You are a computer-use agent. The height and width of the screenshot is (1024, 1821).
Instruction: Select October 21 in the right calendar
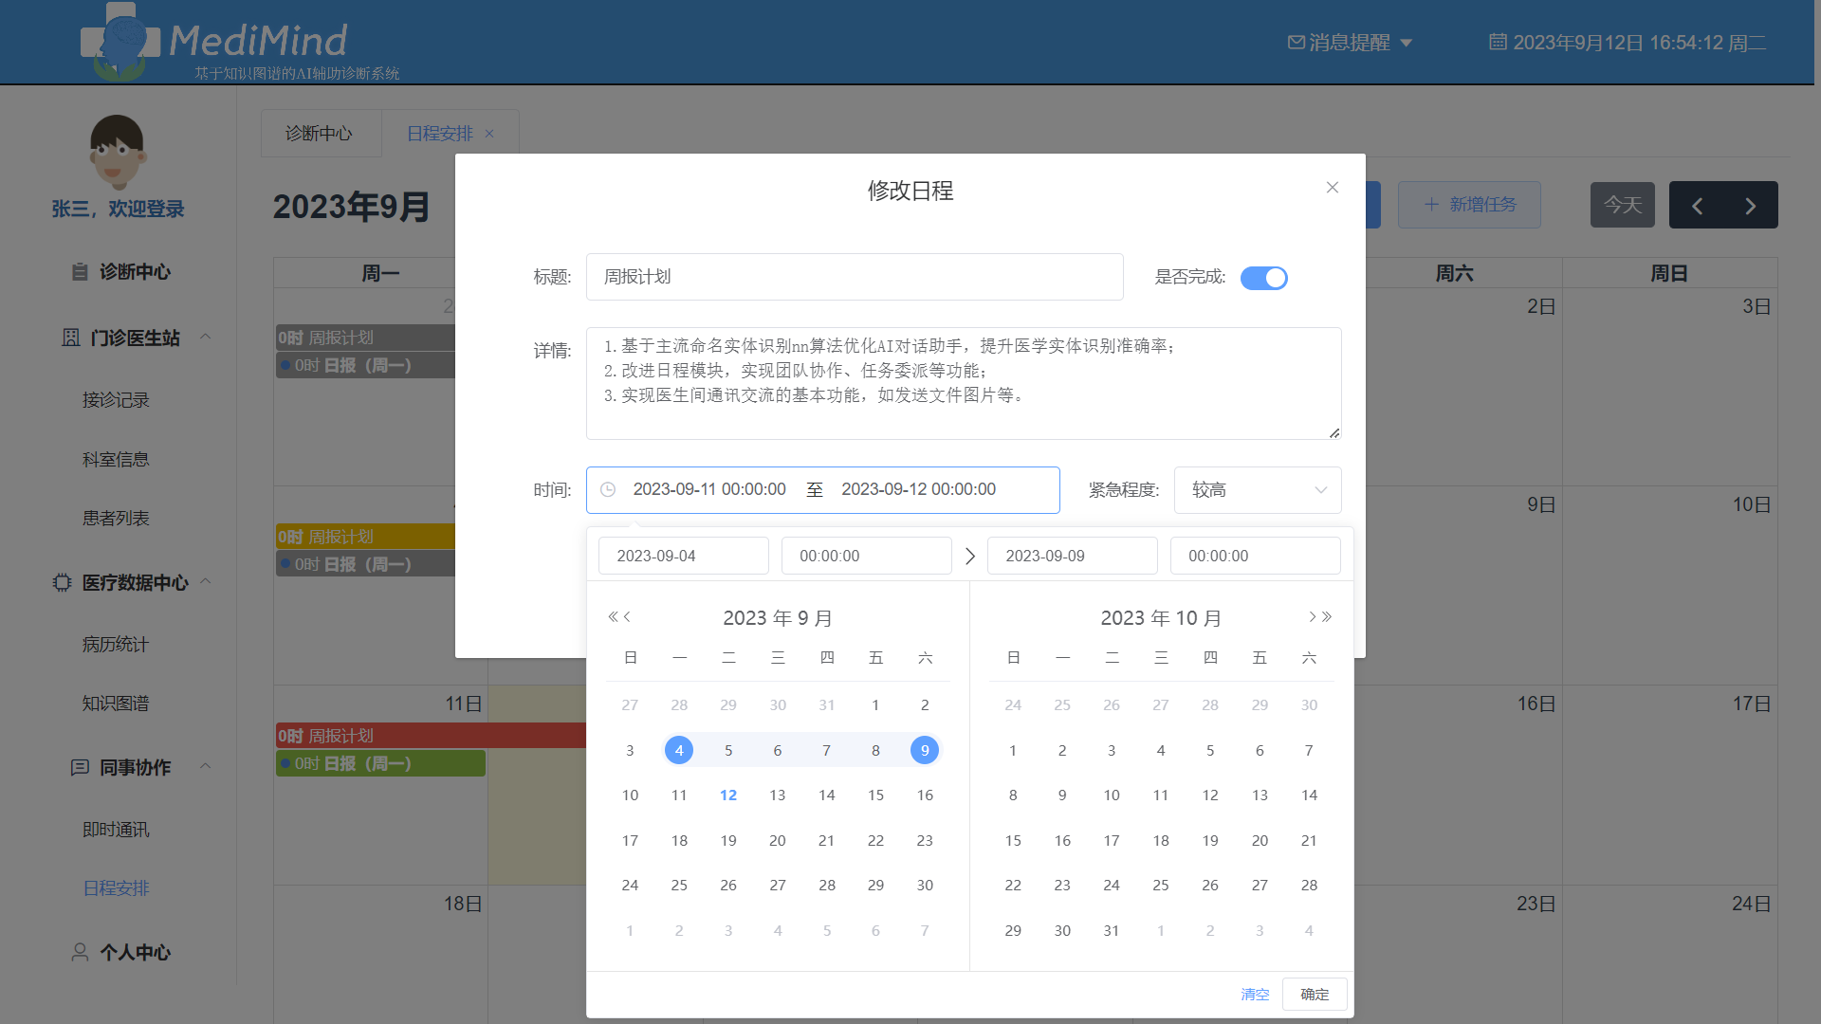coord(1309,840)
